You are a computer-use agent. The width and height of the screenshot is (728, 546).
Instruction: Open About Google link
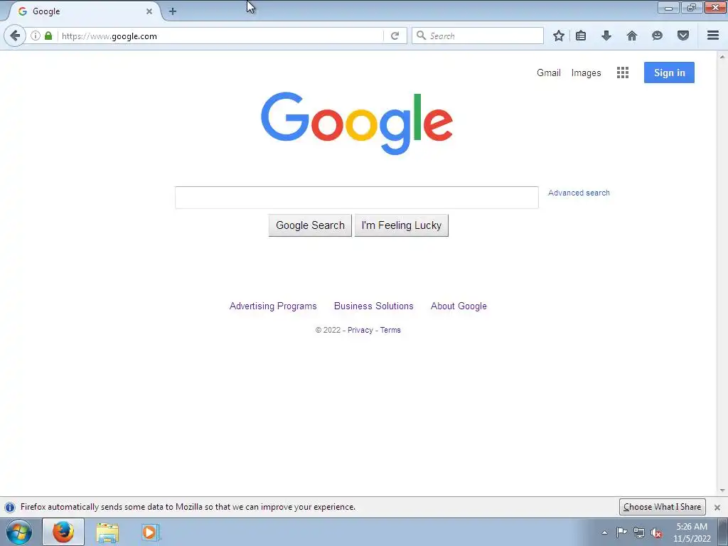pos(459,306)
